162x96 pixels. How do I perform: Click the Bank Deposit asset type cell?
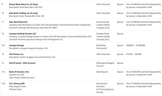pyautogui.click(x=102, y=72)
